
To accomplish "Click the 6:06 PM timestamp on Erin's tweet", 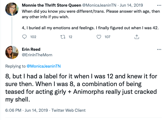I will pyautogui.click(x=13, y=110).
